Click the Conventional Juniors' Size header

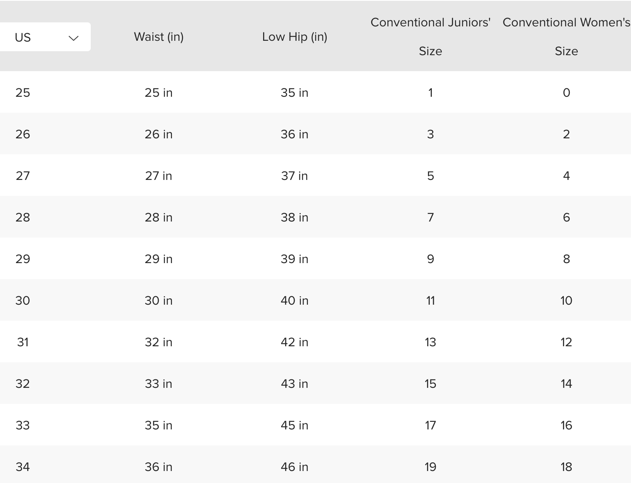[x=430, y=36]
